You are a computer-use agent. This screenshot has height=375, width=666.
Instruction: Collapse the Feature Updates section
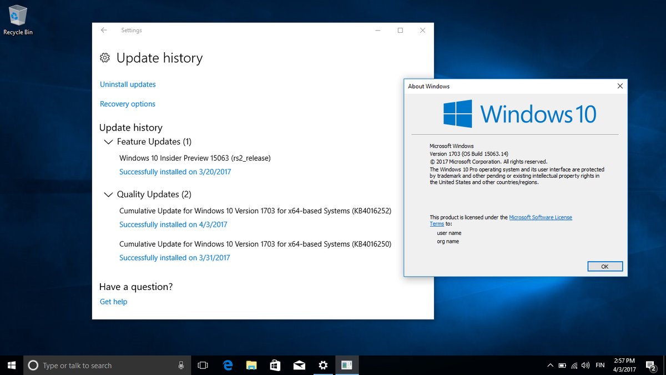(x=108, y=142)
